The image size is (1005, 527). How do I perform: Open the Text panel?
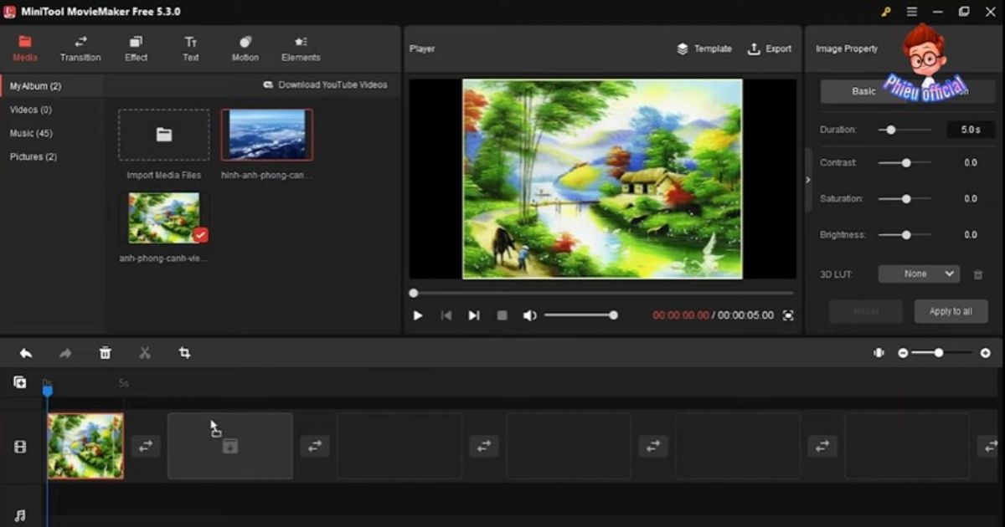191,48
